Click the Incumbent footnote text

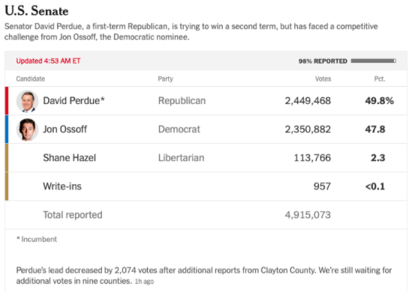coord(37,240)
